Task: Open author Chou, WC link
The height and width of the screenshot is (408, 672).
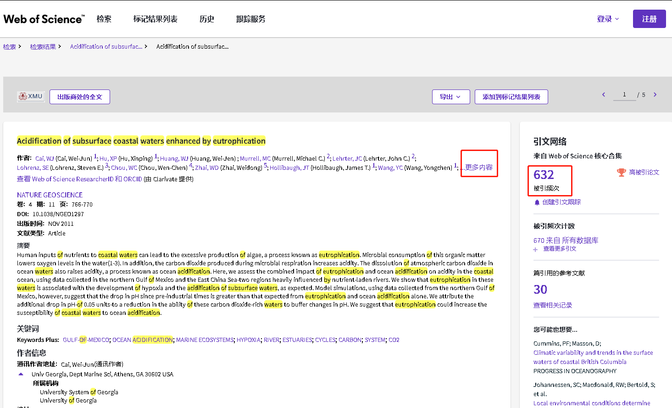Action: (x=124, y=168)
